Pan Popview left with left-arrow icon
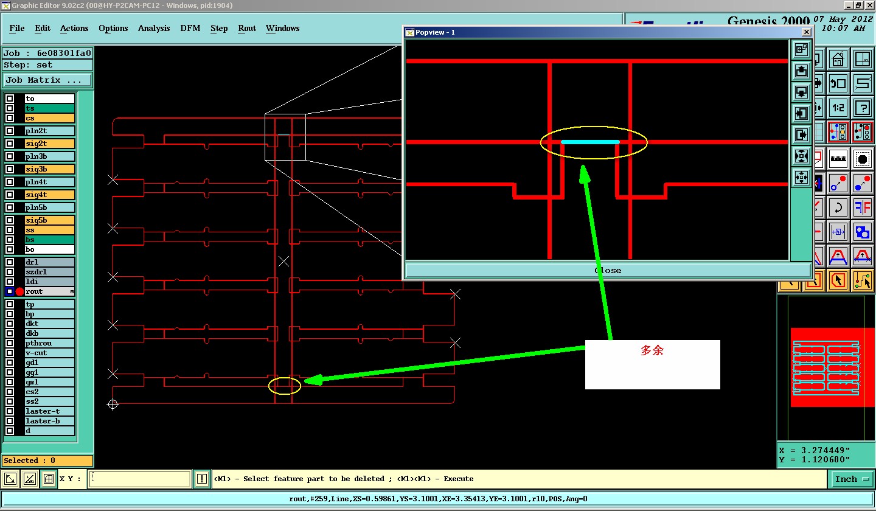 (801, 114)
